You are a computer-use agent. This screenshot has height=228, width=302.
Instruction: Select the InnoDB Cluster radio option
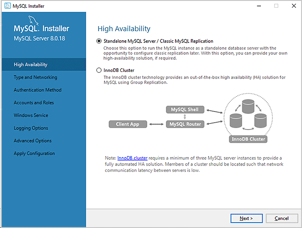(x=99, y=70)
